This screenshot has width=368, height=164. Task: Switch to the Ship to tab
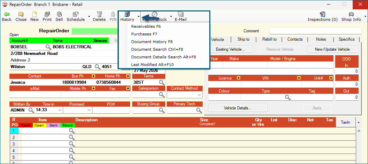pos(243,40)
